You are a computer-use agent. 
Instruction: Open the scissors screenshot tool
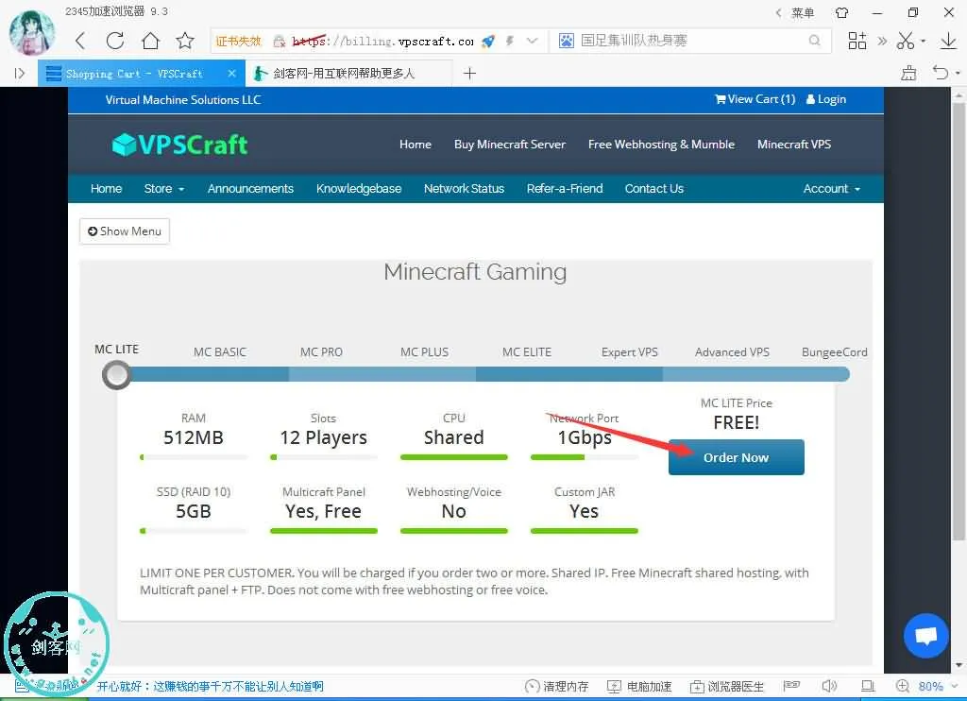(906, 41)
